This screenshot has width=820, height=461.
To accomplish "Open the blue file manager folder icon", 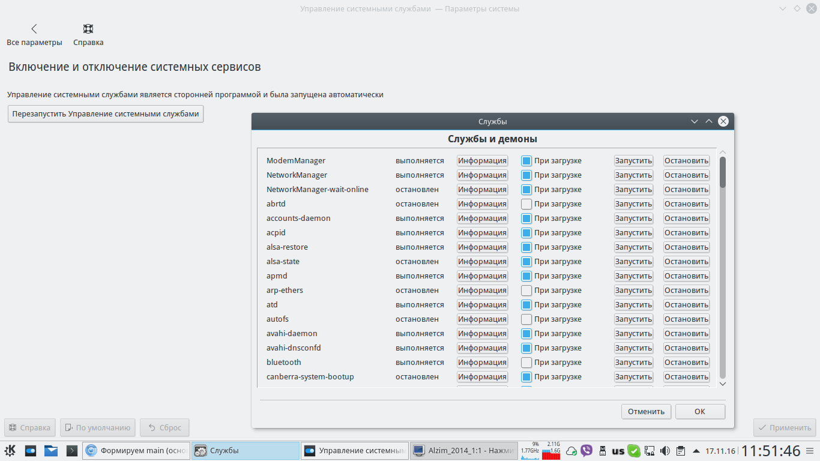I will pos(51,451).
